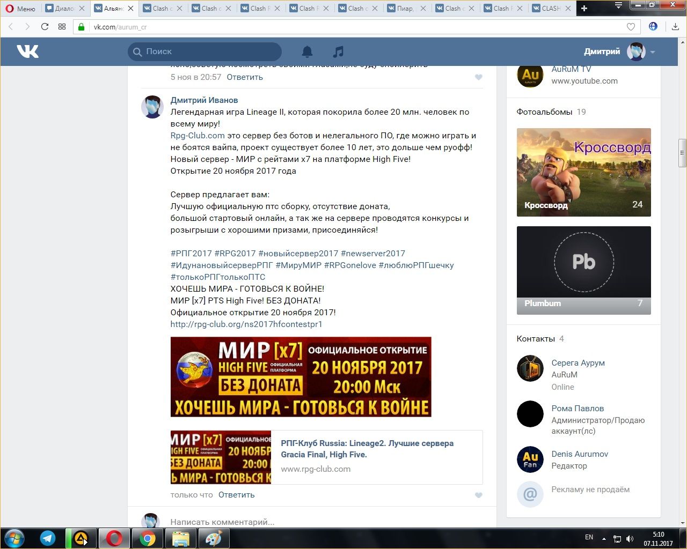
Task: Click the VK logo home icon
Action: (27, 51)
